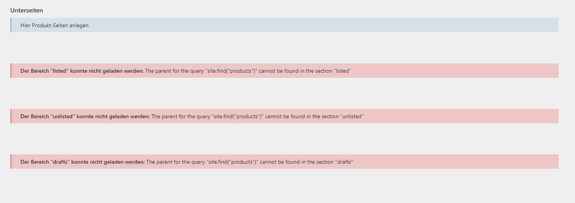Click the third error box's red left border

pos(11,162)
